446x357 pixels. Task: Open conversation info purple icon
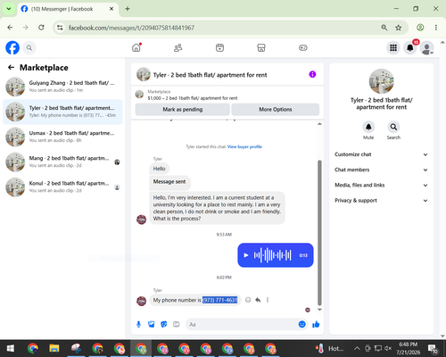312,74
